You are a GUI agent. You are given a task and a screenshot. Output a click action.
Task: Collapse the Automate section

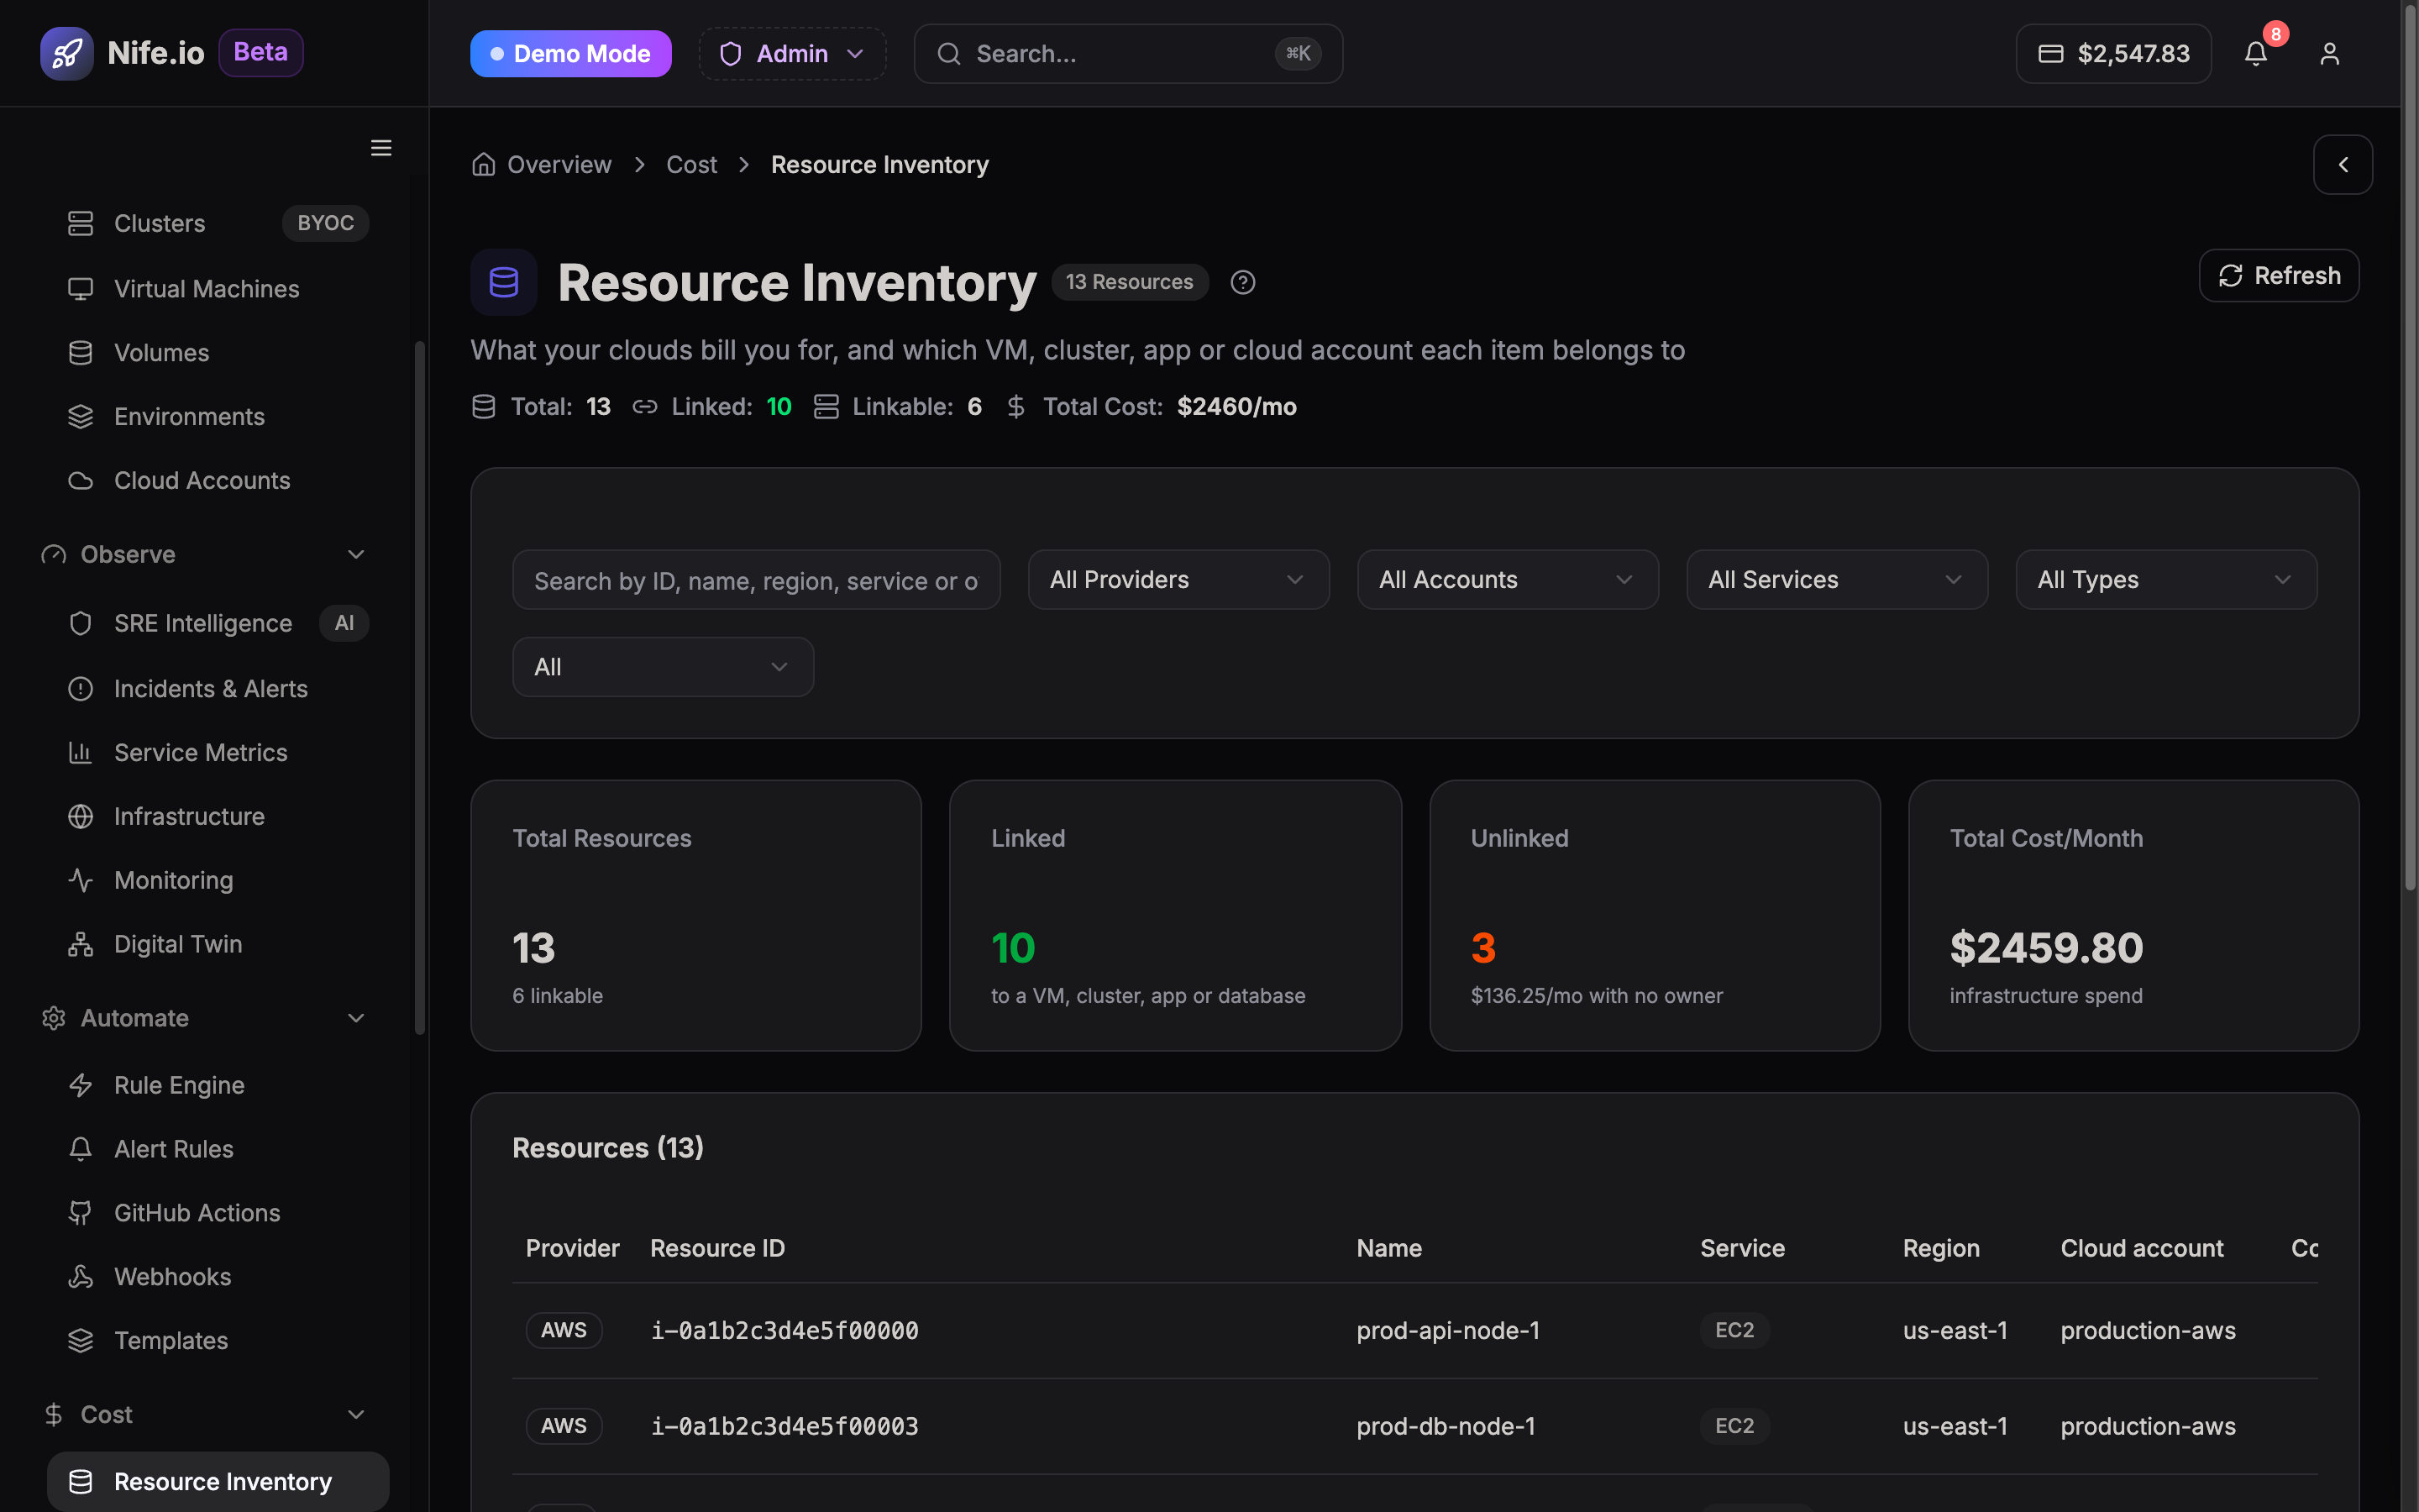tap(356, 1018)
